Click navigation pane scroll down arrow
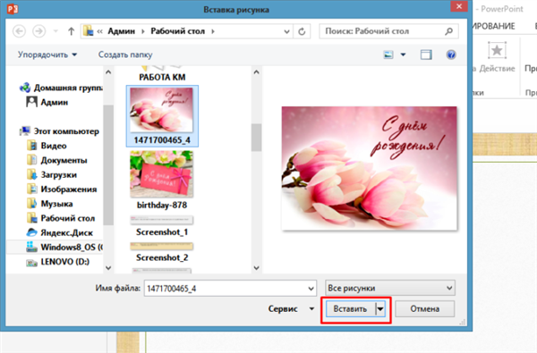Screen dimensions: 537x353 pos(108,268)
